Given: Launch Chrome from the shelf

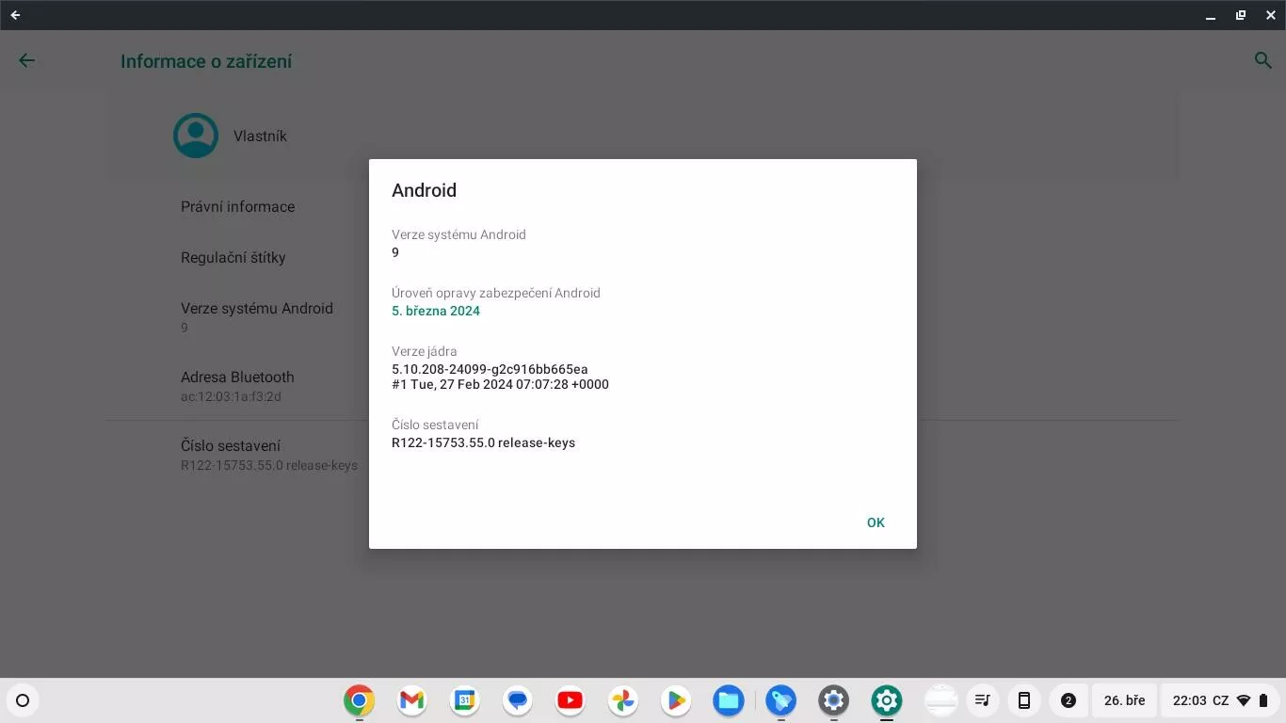Looking at the screenshot, I should click(x=359, y=700).
